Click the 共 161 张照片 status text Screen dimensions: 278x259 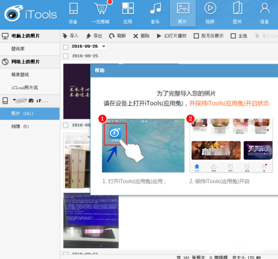[191, 257]
